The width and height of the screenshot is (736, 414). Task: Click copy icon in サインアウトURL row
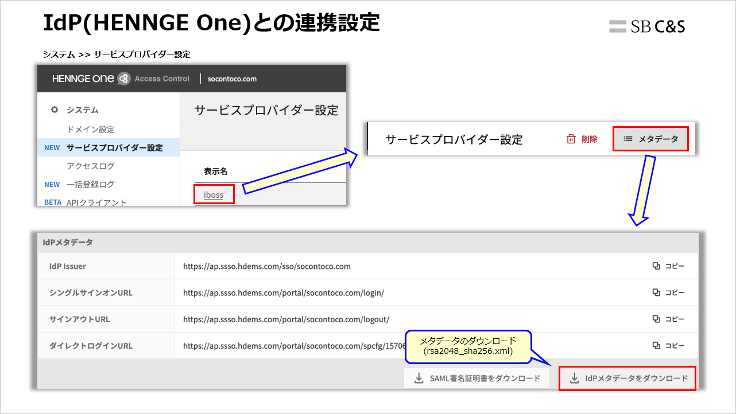pos(657,319)
